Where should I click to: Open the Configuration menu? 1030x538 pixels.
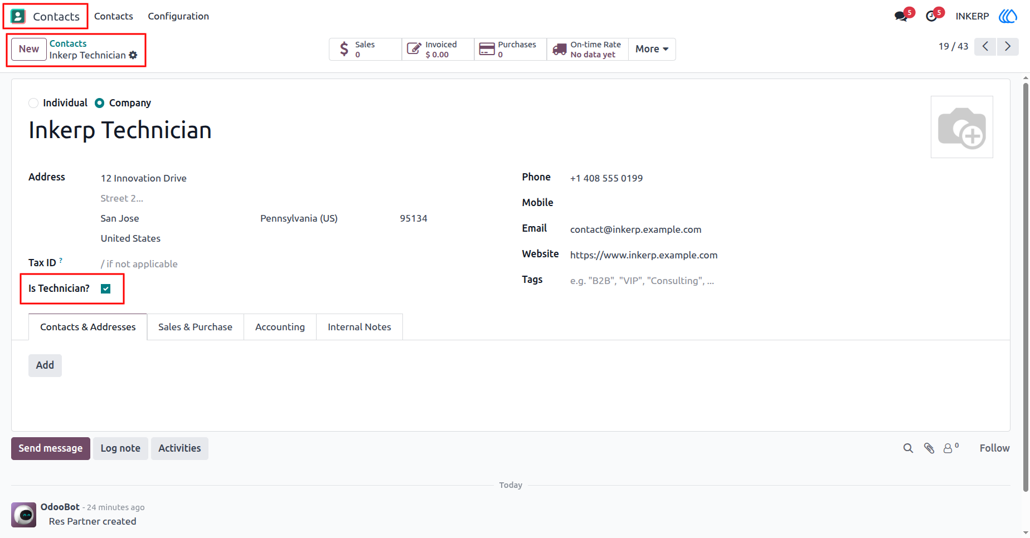178,16
